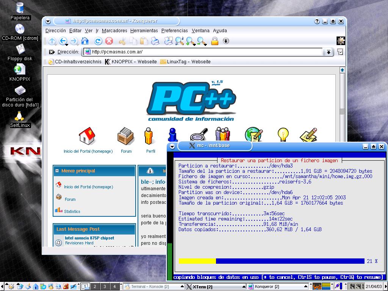
Task: Click the round download arrow toolbar icon
Action: coord(226,41)
